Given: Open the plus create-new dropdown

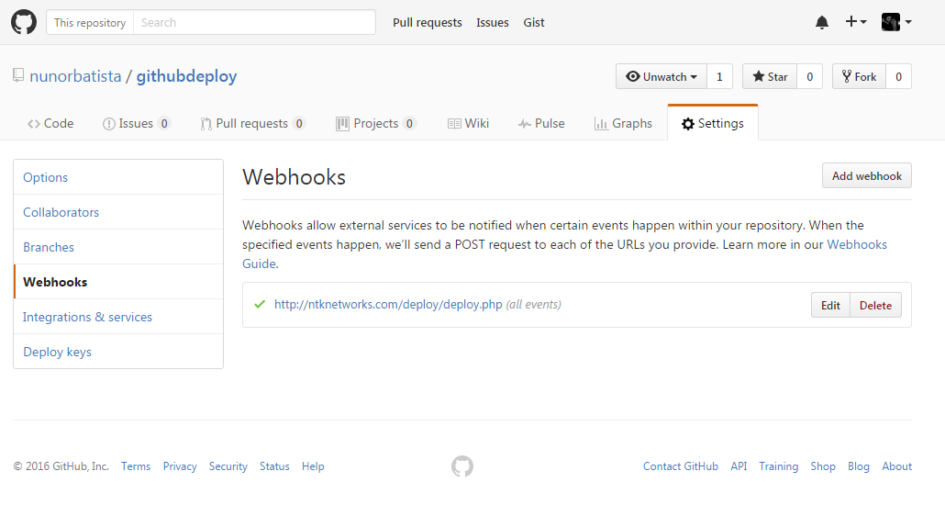Looking at the screenshot, I should 856,22.
